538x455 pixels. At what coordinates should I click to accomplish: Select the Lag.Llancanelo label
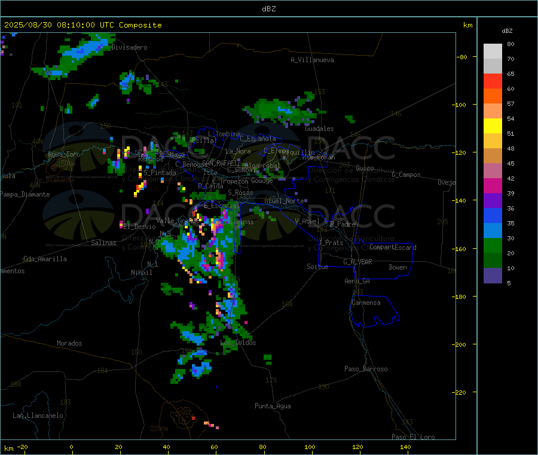(x=38, y=416)
